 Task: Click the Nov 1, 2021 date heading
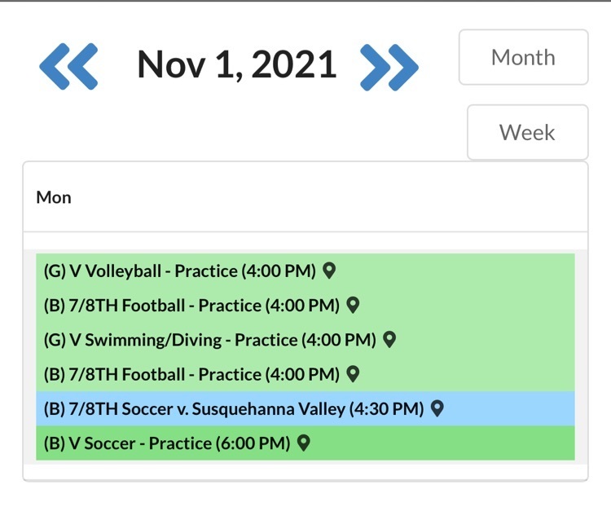pyautogui.click(x=237, y=64)
